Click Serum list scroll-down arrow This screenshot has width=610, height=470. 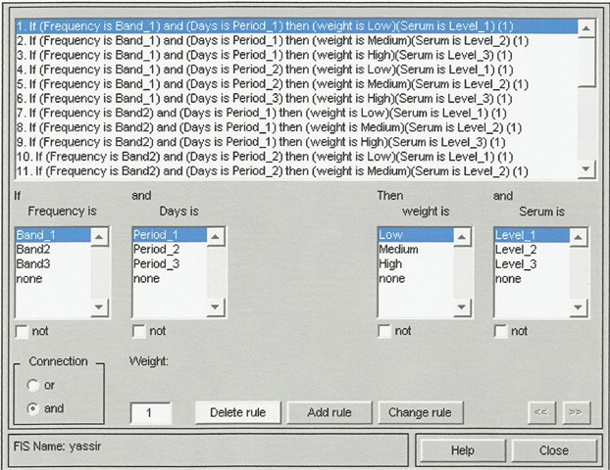point(578,307)
